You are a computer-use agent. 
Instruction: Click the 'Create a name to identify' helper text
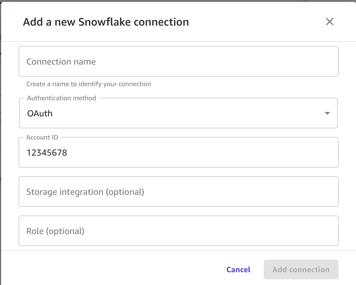pyautogui.click(x=89, y=84)
